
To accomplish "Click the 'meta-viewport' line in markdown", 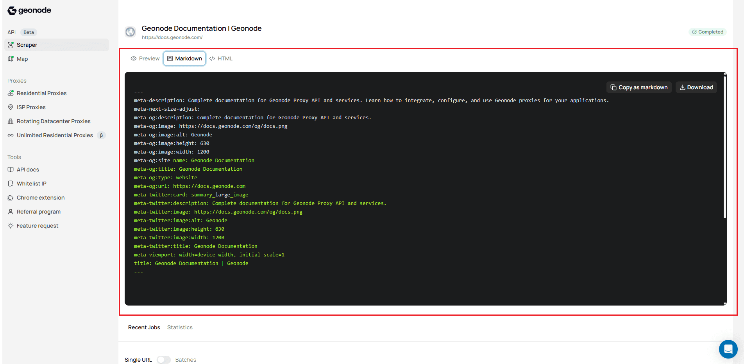I will pos(209,255).
